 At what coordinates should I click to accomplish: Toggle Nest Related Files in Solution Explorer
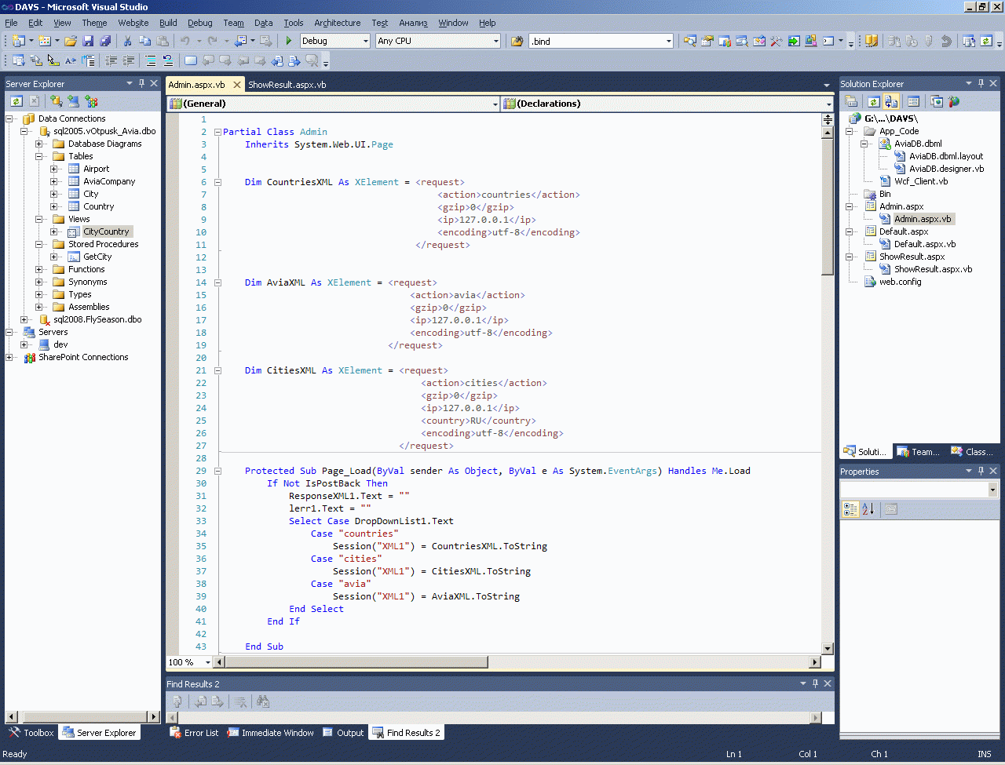pos(891,101)
